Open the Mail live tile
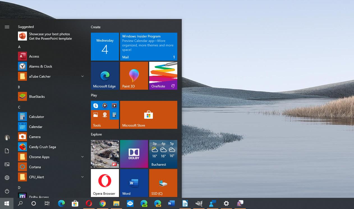 pos(149,47)
